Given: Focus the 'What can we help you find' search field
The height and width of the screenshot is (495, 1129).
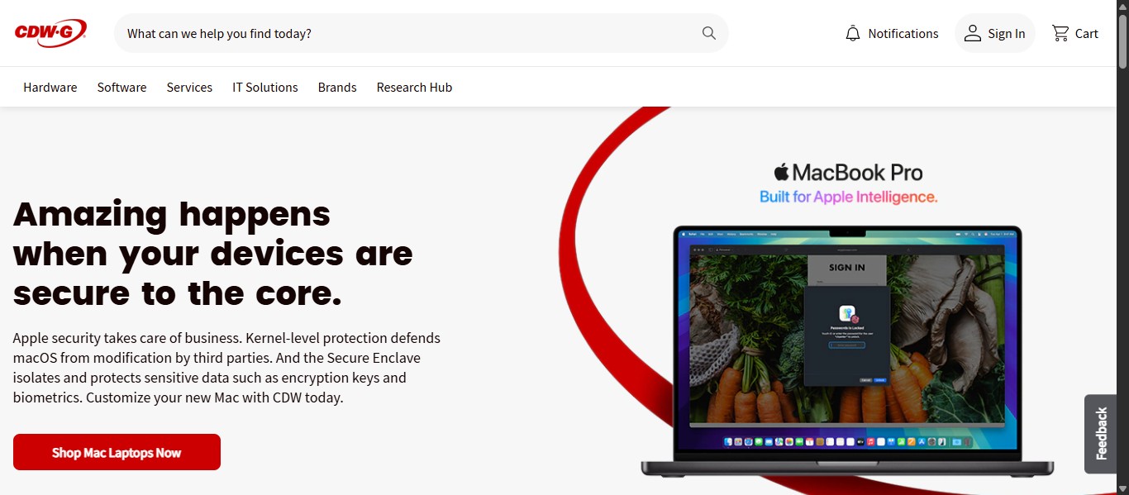Looking at the screenshot, I should tap(409, 33).
